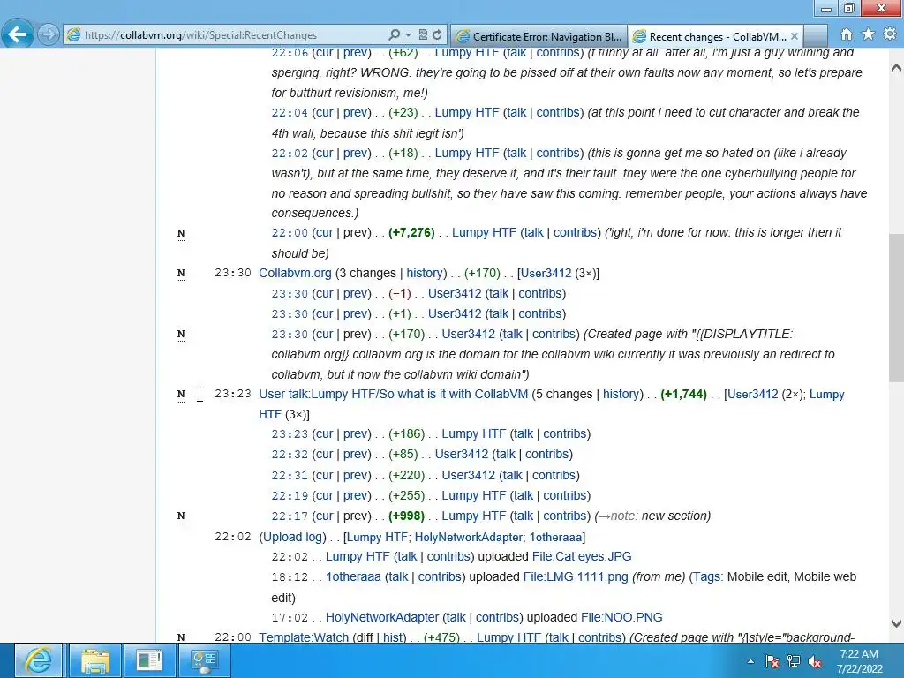Image resolution: width=904 pixels, height=678 pixels.
Task: Open address bar autocomplete dropdown arrow
Action: [408, 34]
